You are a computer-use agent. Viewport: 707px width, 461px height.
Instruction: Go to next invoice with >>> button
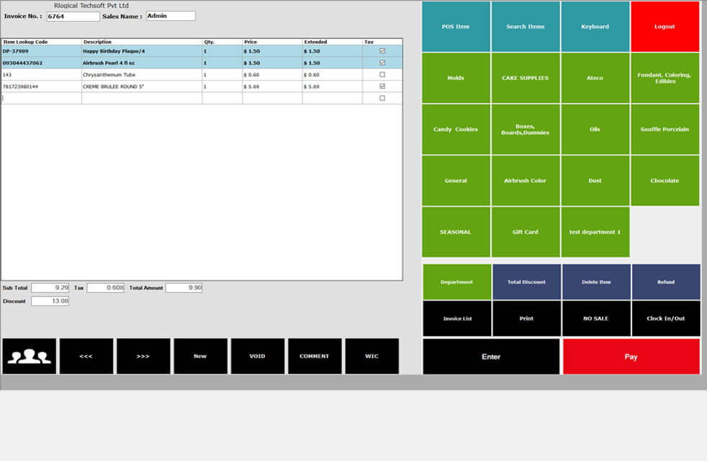point(143,356)
